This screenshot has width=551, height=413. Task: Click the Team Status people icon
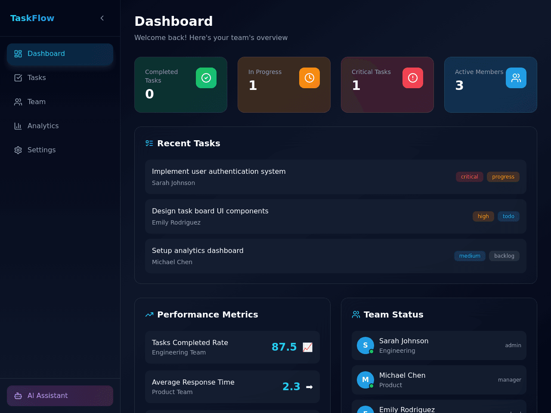click(x=356, y=314)
